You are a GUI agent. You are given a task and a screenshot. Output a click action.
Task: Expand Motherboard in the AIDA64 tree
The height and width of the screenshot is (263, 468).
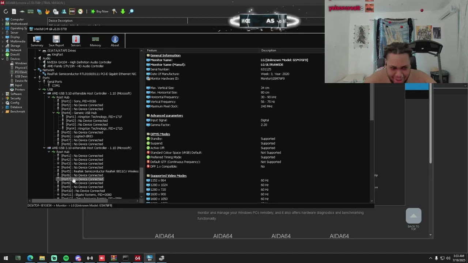coord(3,24)
